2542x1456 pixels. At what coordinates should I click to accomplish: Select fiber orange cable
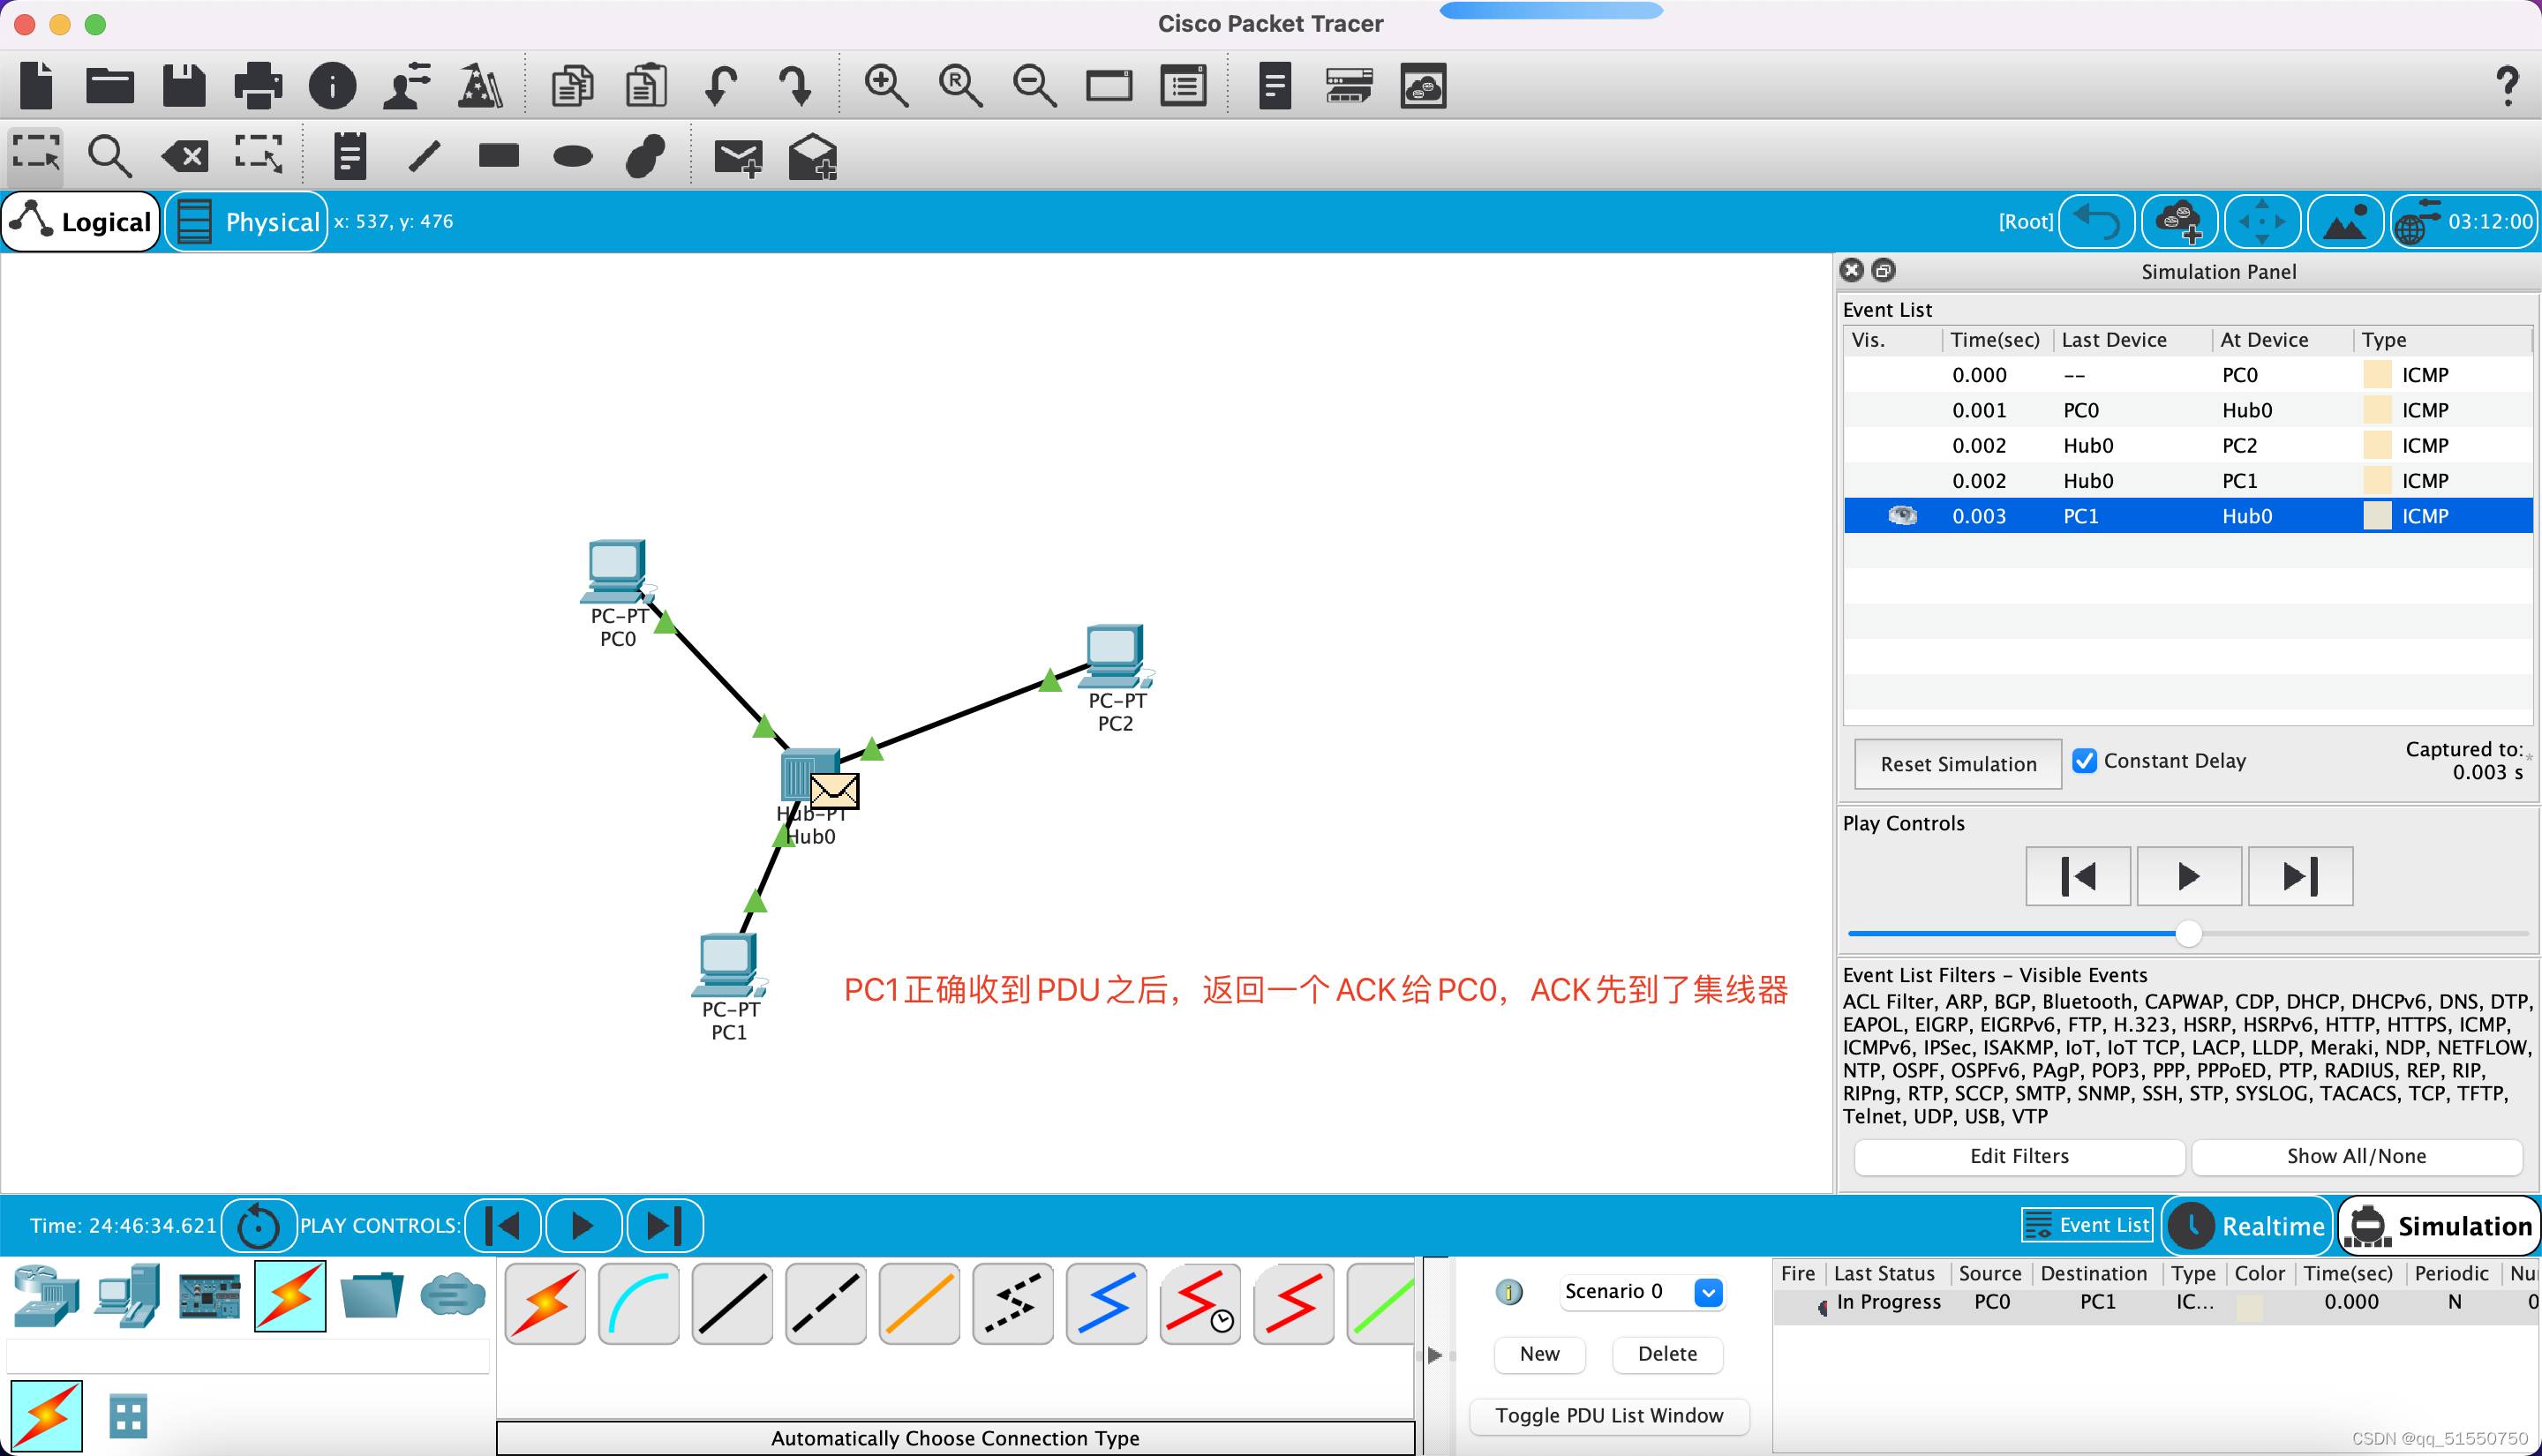(x=919, y=1303)
